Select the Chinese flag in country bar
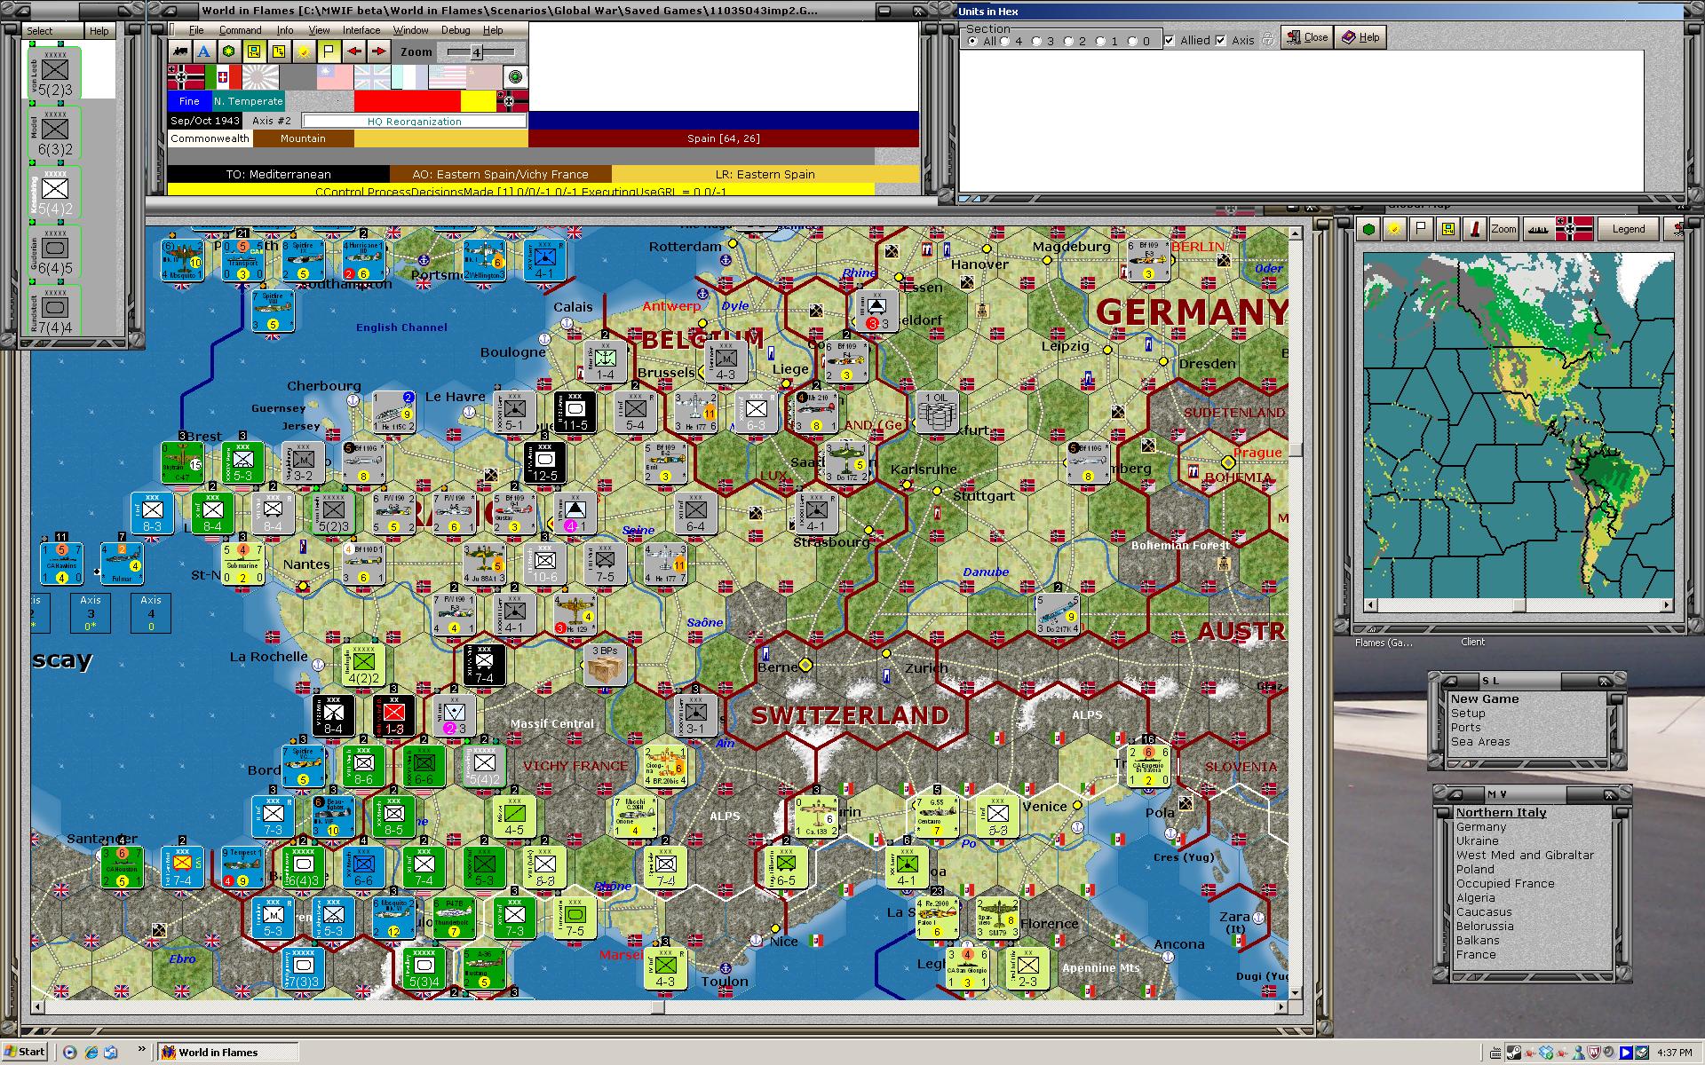 335,77
